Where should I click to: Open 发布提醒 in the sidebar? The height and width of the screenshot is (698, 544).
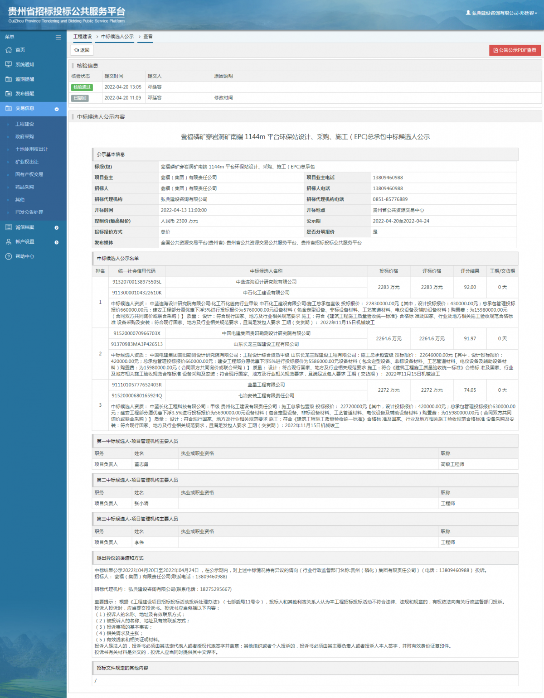pyautogui.click(x=25, y=93)
